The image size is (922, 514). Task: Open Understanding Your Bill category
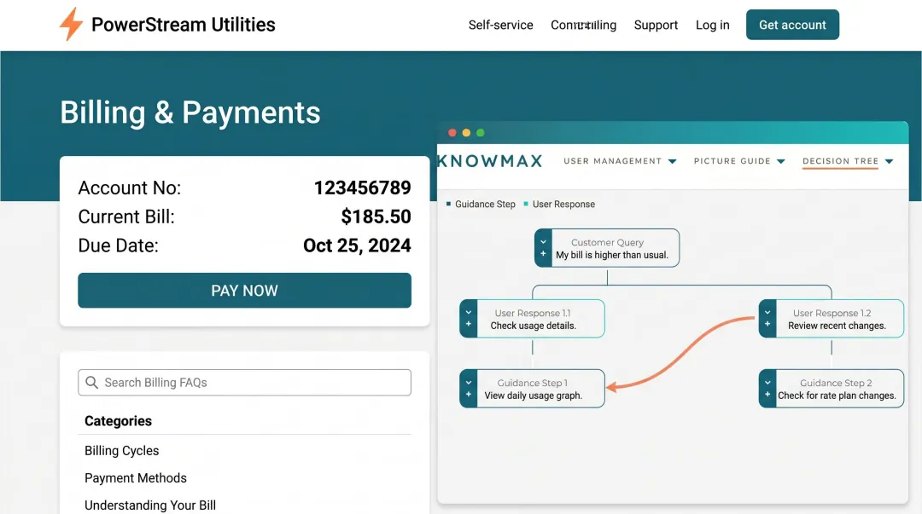(x=150, y=505)
